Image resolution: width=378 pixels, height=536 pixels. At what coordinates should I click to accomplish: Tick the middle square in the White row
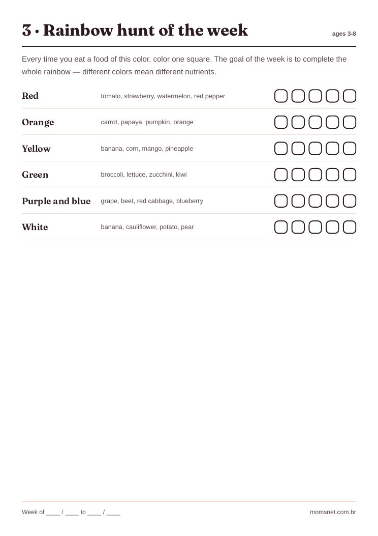tap(315, 227)
